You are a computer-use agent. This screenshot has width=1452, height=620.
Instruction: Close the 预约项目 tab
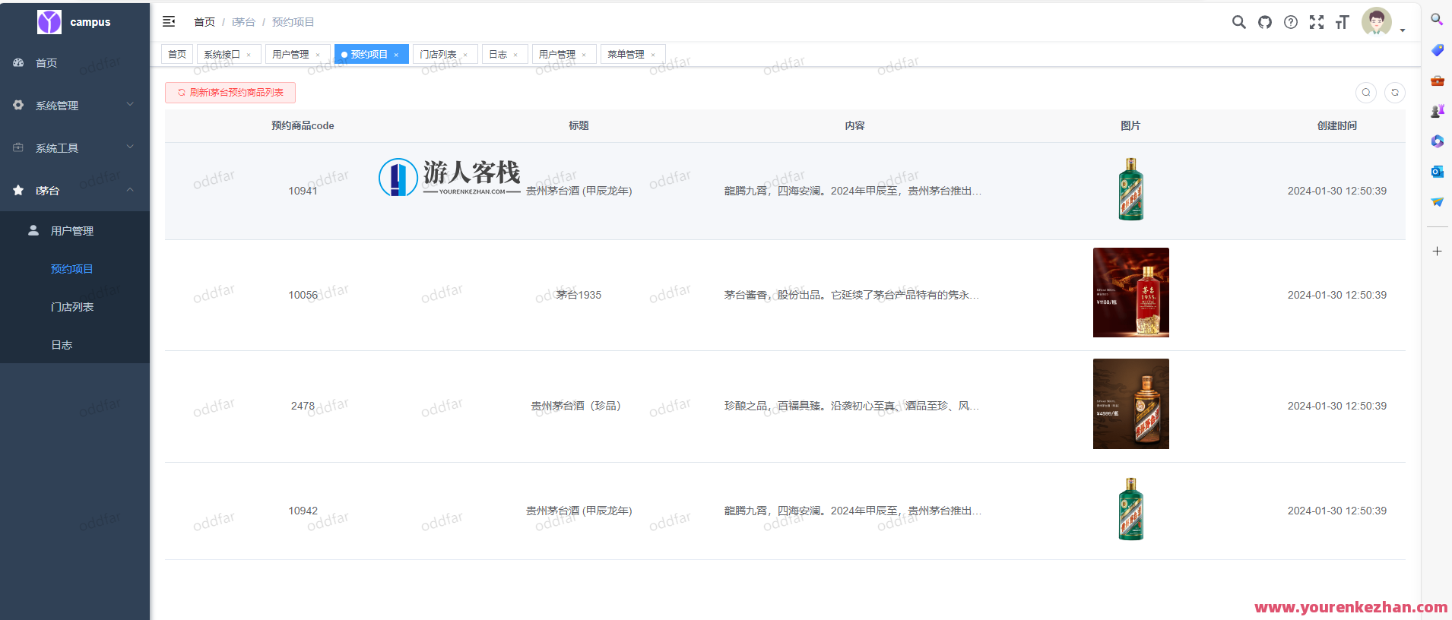[x=396, y=55]
